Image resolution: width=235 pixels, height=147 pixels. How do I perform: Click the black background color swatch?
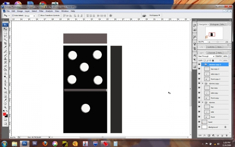tap(6, 116)
